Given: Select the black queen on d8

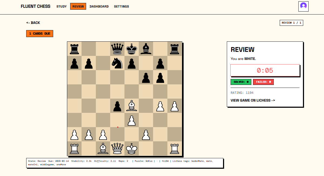Looking at the screenshot, I should tap(117, 49).
